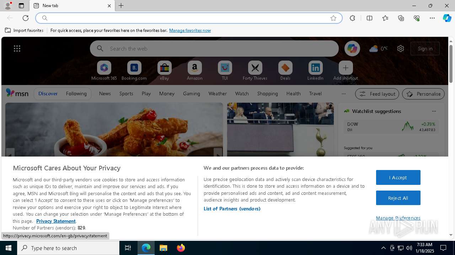Click Import favorites
This screenshot has width=455, height=255.
click(24, 30)
